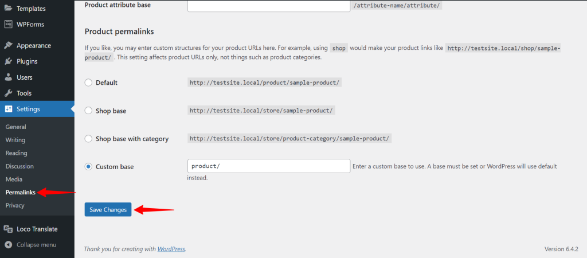Select the Shop base radio button

[x=88, y=111]
